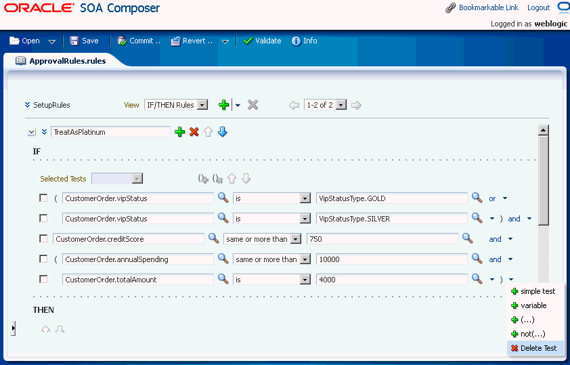The image size is (570, 365).
Task: Open magnifier search for the 4000 value
Action: [x=477, y=279]
